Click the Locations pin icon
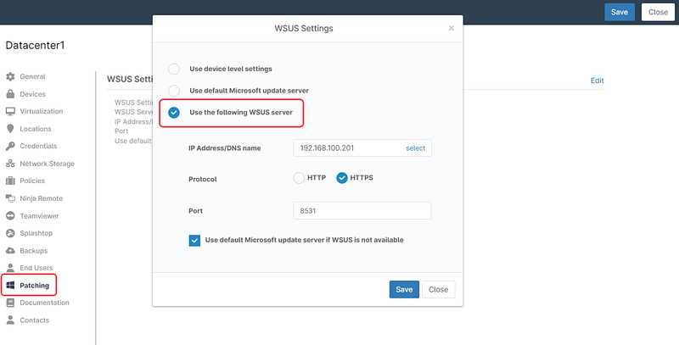 click(x=10, y=129)
